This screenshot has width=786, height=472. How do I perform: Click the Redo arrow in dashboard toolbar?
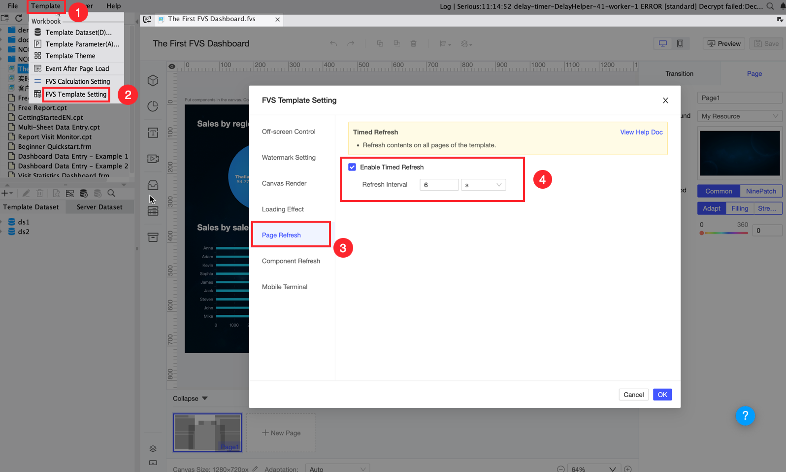(x=351, y=44)
